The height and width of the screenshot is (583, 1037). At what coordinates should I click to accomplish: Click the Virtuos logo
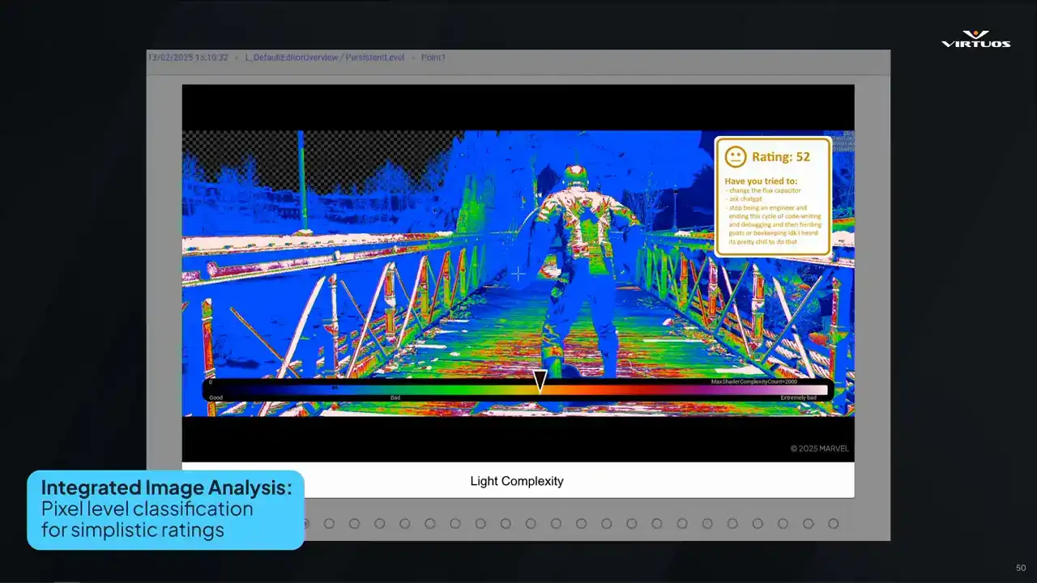tap(975, 39)
